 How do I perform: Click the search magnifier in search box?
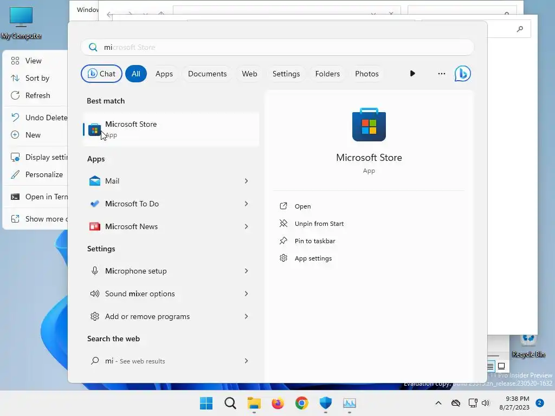[93, 48]
